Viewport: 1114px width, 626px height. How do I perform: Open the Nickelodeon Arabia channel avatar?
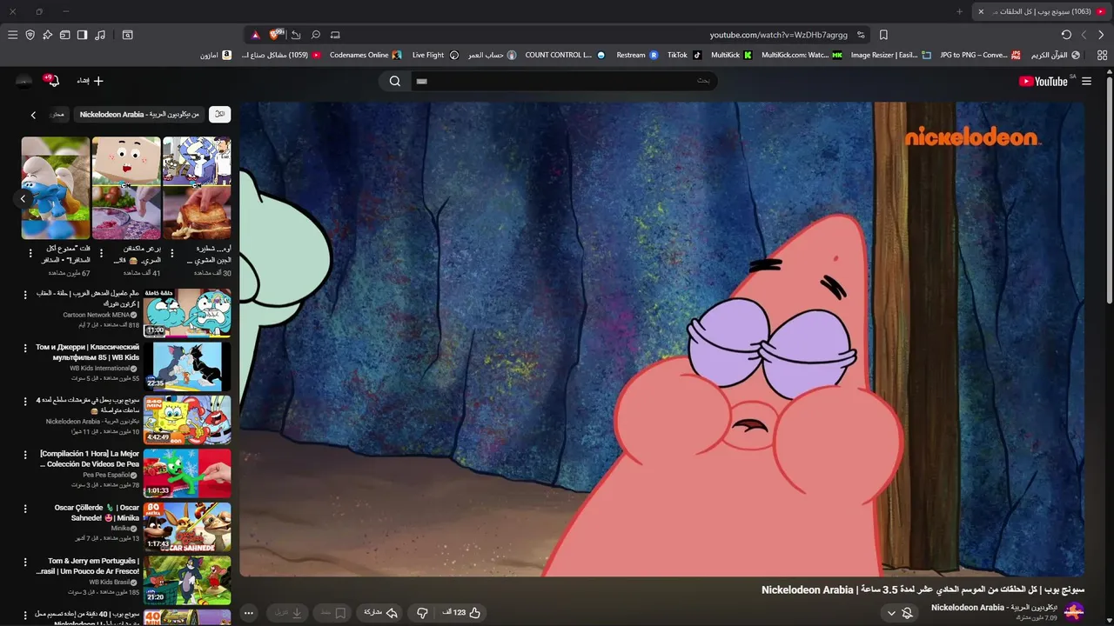(x=1074, y=612)
